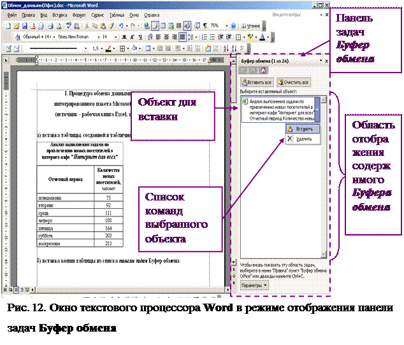The width and height of the screenshot is (404, 345).
Task: Open the shading fill color bucket
Action: 134,48
